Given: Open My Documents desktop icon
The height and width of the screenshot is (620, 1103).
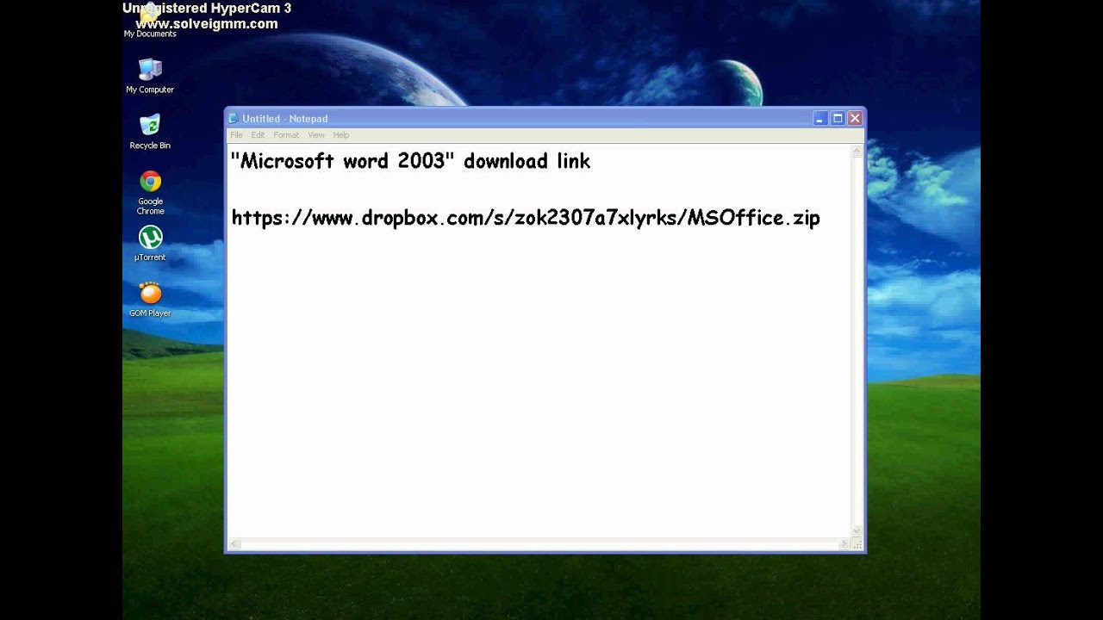Looking at the screenshot, I should pyautogui.click(x=150, y=21).
